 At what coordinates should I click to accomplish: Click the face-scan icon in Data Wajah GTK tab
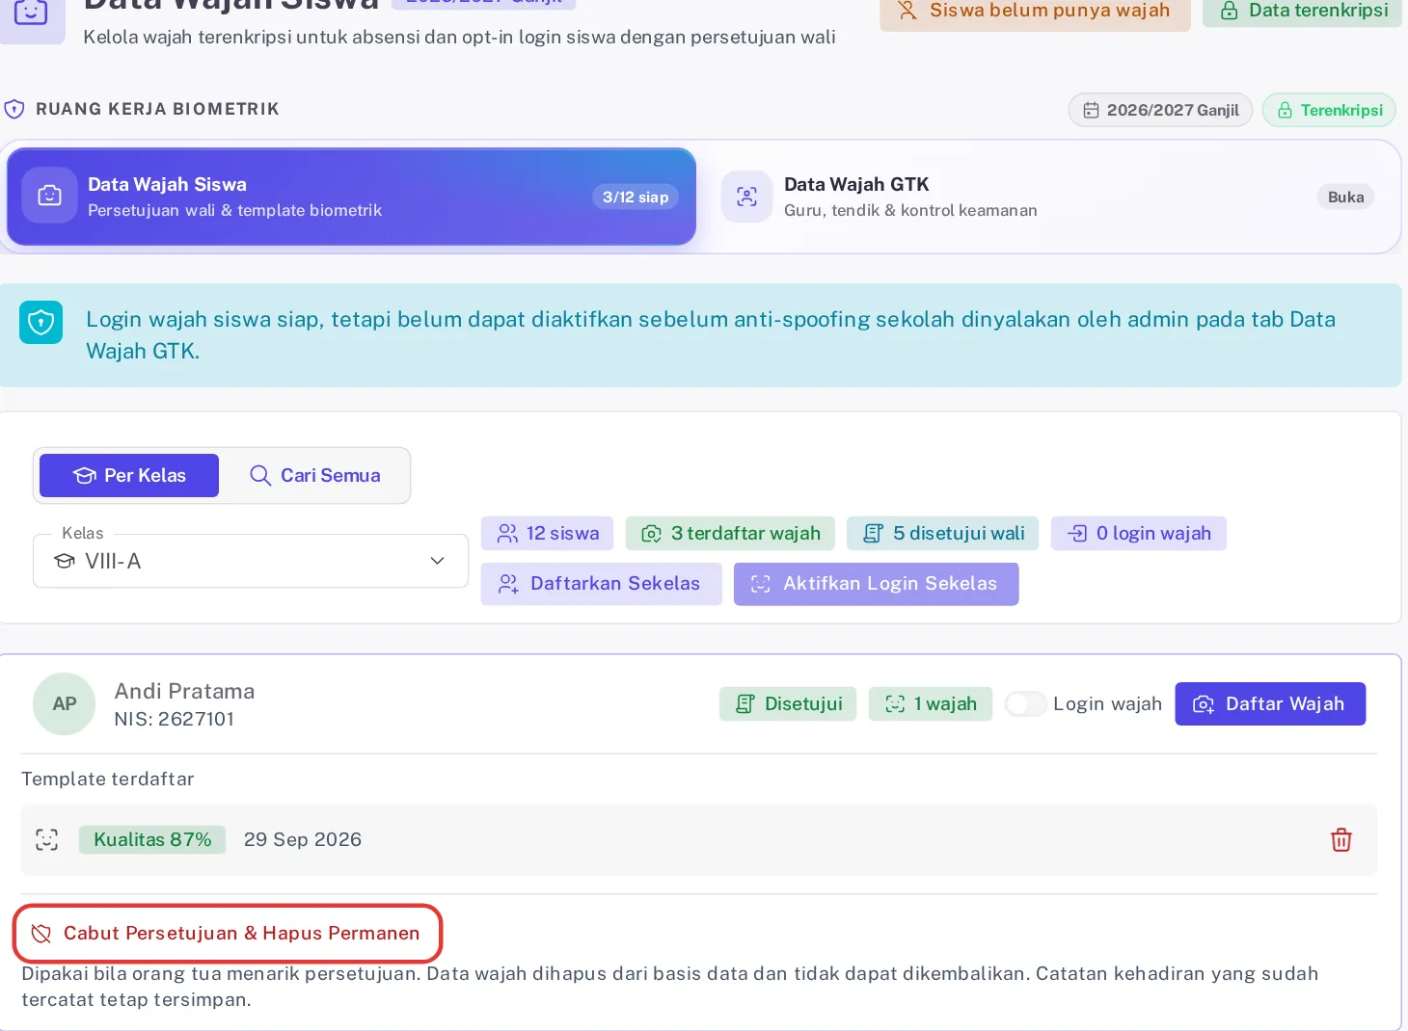(746, 197)
